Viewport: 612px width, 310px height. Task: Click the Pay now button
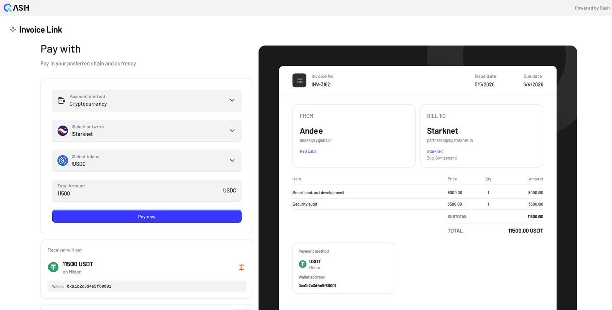pyautogui.click(x=147, y=216)
